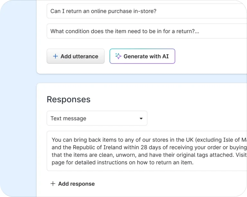Open the Text message response type selector

[97, 118]
